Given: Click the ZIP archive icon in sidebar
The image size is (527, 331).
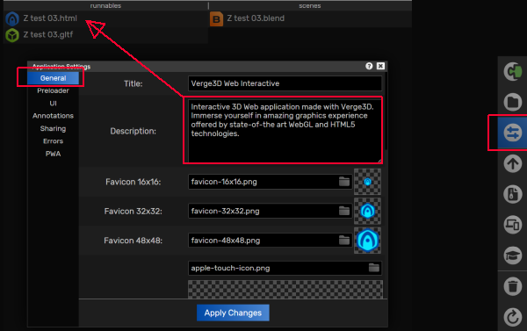Looking at the screenshot, I should (513, 194).
